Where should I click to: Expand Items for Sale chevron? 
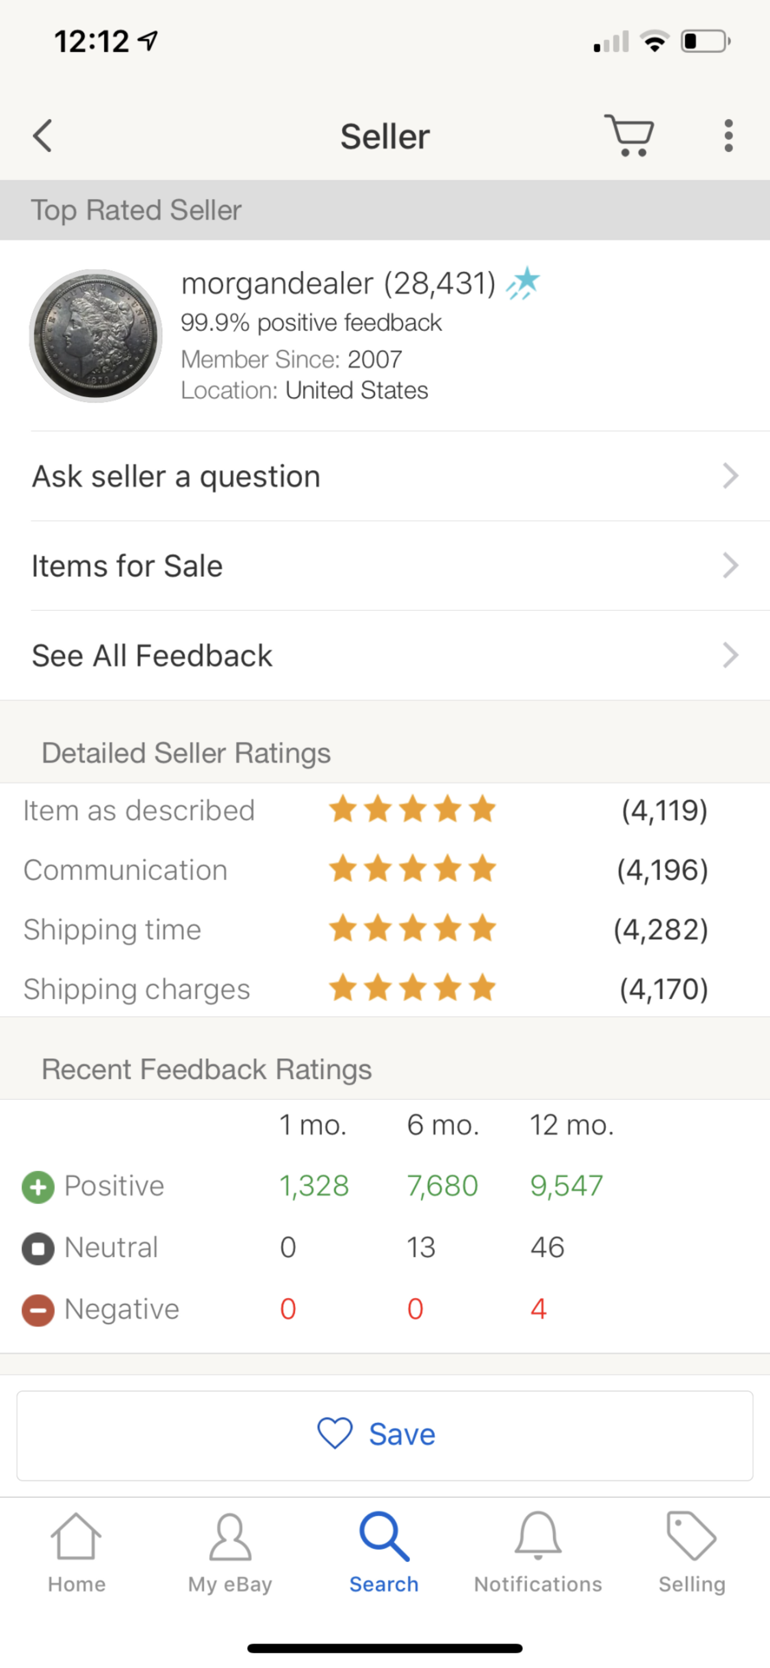coord(730,566)
